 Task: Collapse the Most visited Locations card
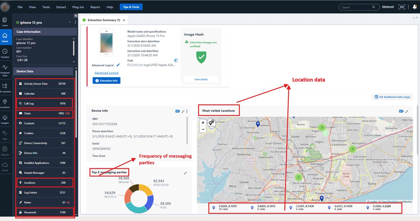tap(407, 111)
